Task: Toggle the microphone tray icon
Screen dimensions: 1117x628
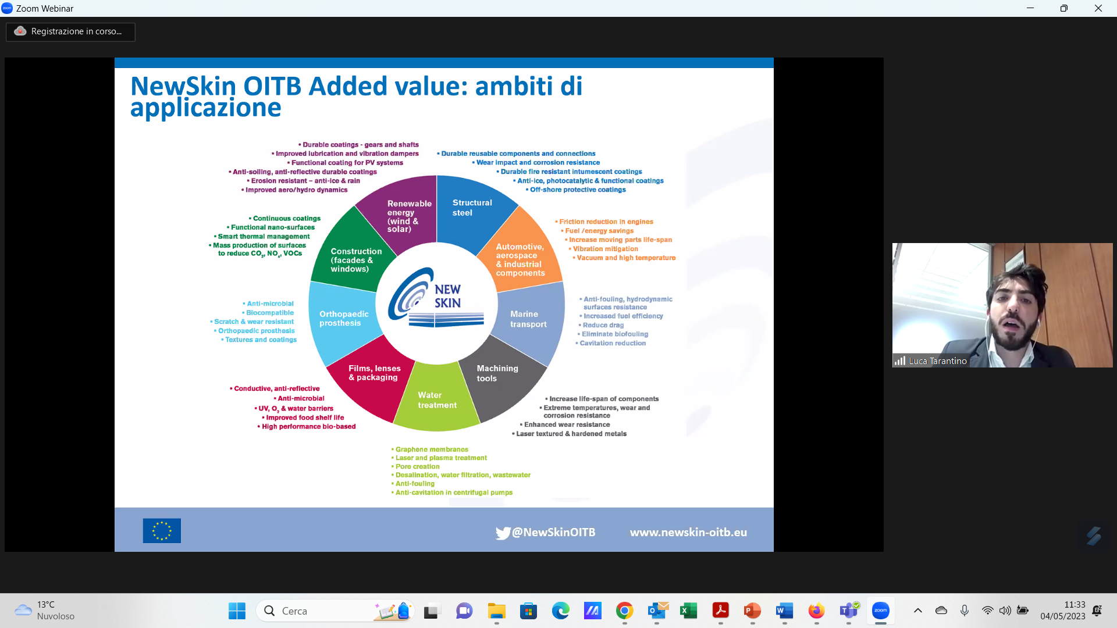Action: coord(965,611)
